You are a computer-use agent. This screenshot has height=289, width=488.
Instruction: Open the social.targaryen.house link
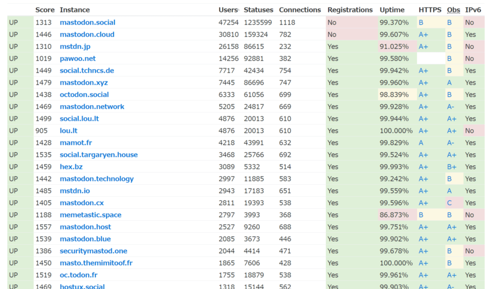coord(99,155)
